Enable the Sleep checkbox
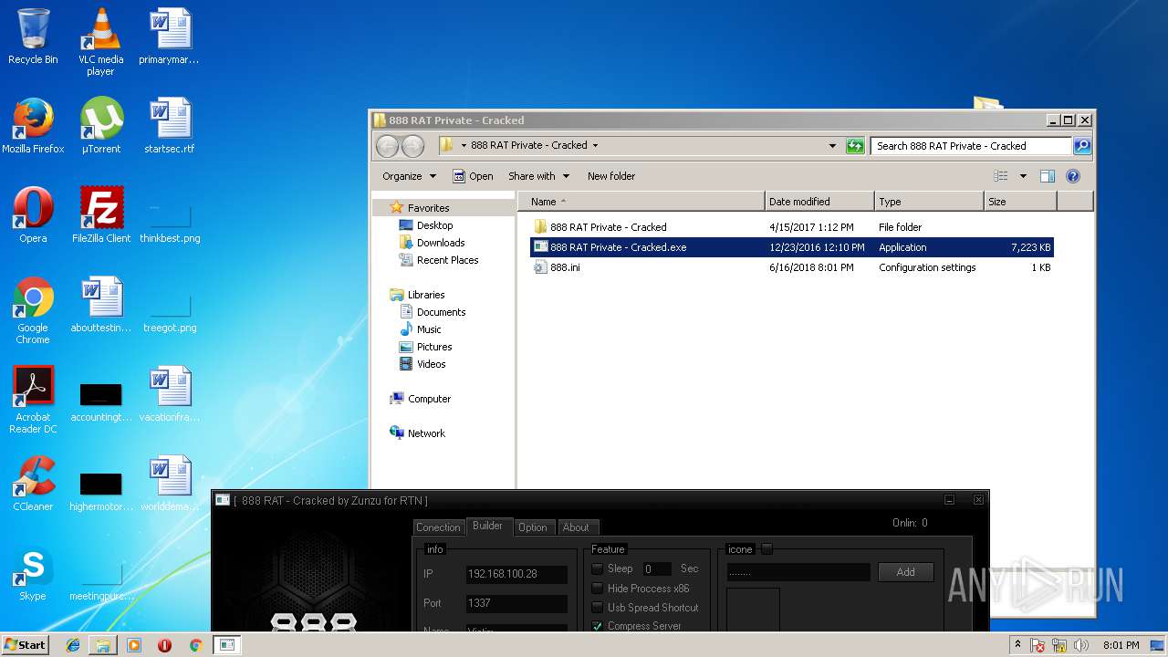The width and height of the screenshot is (1168, 657). click(598, 568)
